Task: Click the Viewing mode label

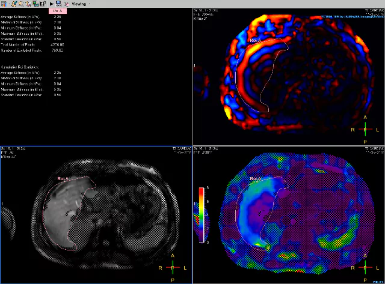Action: tap(79, 4)
